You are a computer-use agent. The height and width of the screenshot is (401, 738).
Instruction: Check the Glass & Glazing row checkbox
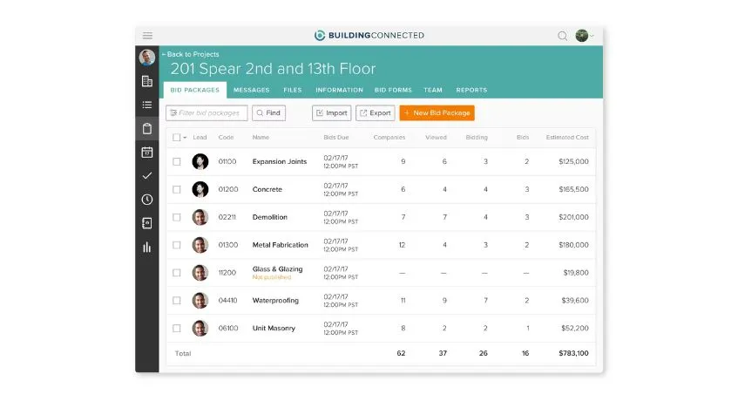coord(177,273)
